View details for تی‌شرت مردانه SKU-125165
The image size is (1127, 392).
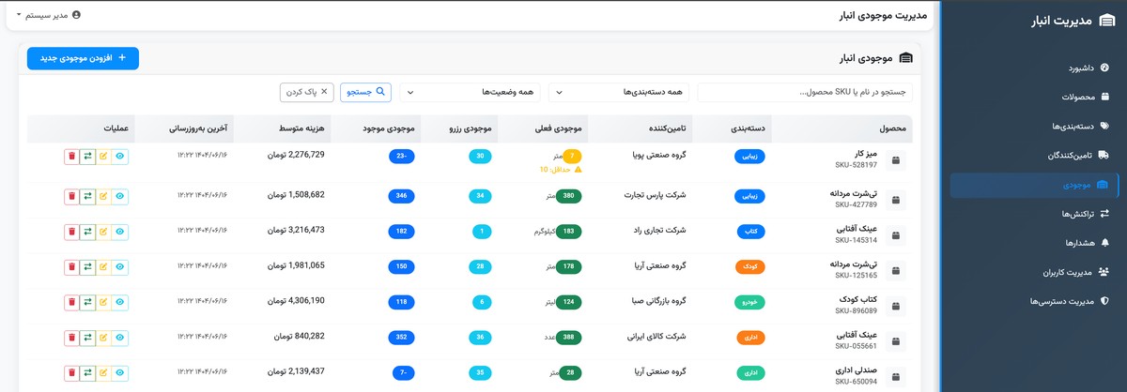click(x=120, y=266)
